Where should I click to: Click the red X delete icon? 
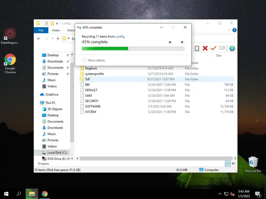tap(205, 48)
